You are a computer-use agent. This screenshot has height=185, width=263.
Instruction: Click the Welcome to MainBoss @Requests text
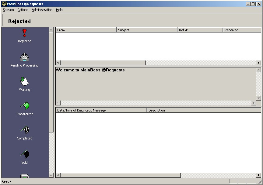click(x=90, y=70)
